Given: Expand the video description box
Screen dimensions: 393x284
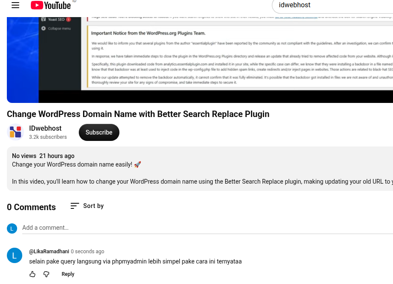Looking at the screenshot, I should pos(200,169).
